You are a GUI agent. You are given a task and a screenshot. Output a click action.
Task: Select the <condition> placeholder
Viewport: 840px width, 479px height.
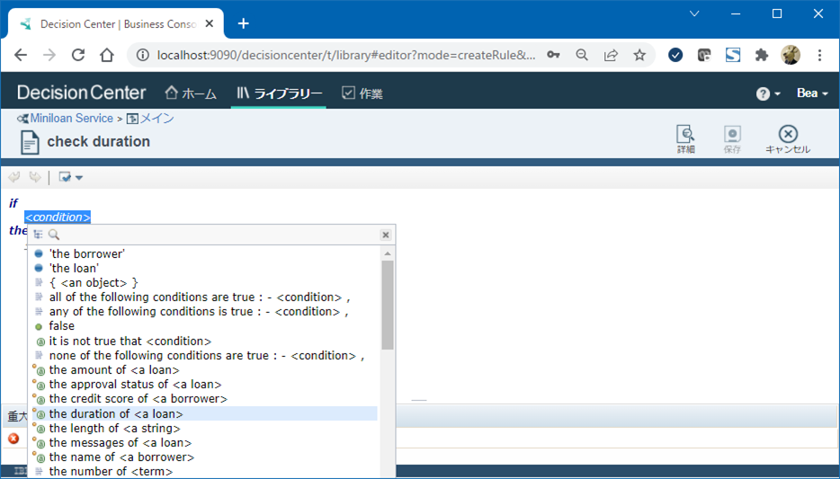(x=58, y=217)
